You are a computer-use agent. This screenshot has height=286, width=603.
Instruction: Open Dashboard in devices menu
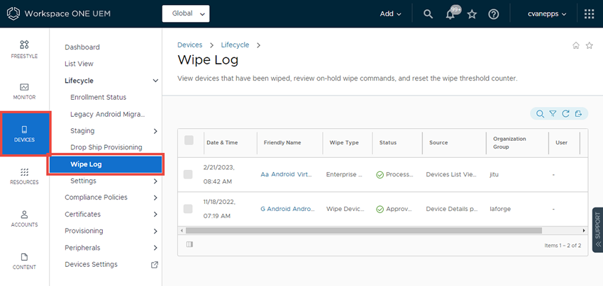(82, 47)
